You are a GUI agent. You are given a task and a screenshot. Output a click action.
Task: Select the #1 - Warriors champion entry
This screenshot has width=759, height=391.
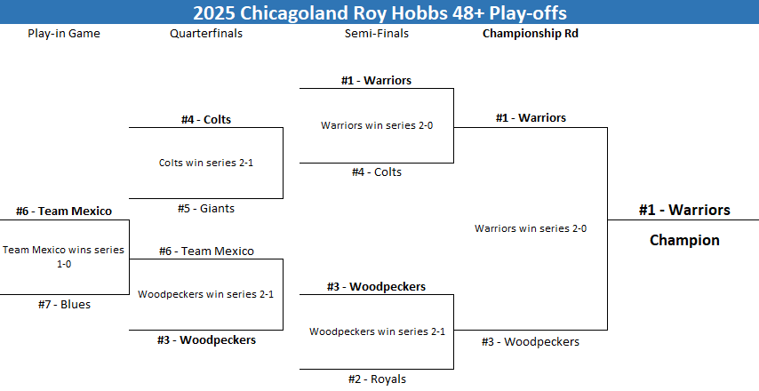[x=684, y=210]
